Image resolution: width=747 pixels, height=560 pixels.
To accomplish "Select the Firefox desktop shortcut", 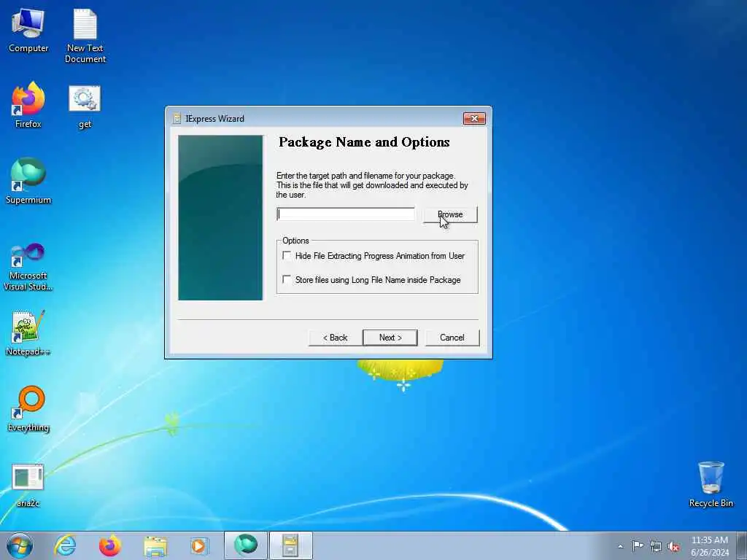I will (28, 105).
